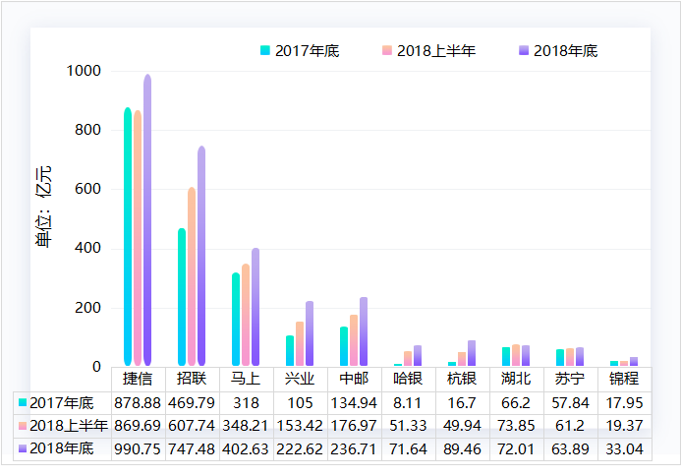The height and width of the screenshot is (476, 681).
Task: Click the 中邮 column header
Action: tap(355, 379)
